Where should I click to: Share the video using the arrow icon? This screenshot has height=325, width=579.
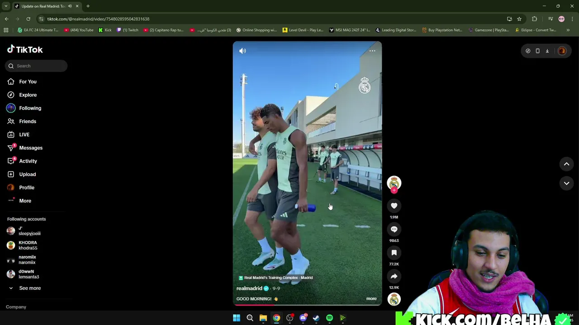point(394,276)
